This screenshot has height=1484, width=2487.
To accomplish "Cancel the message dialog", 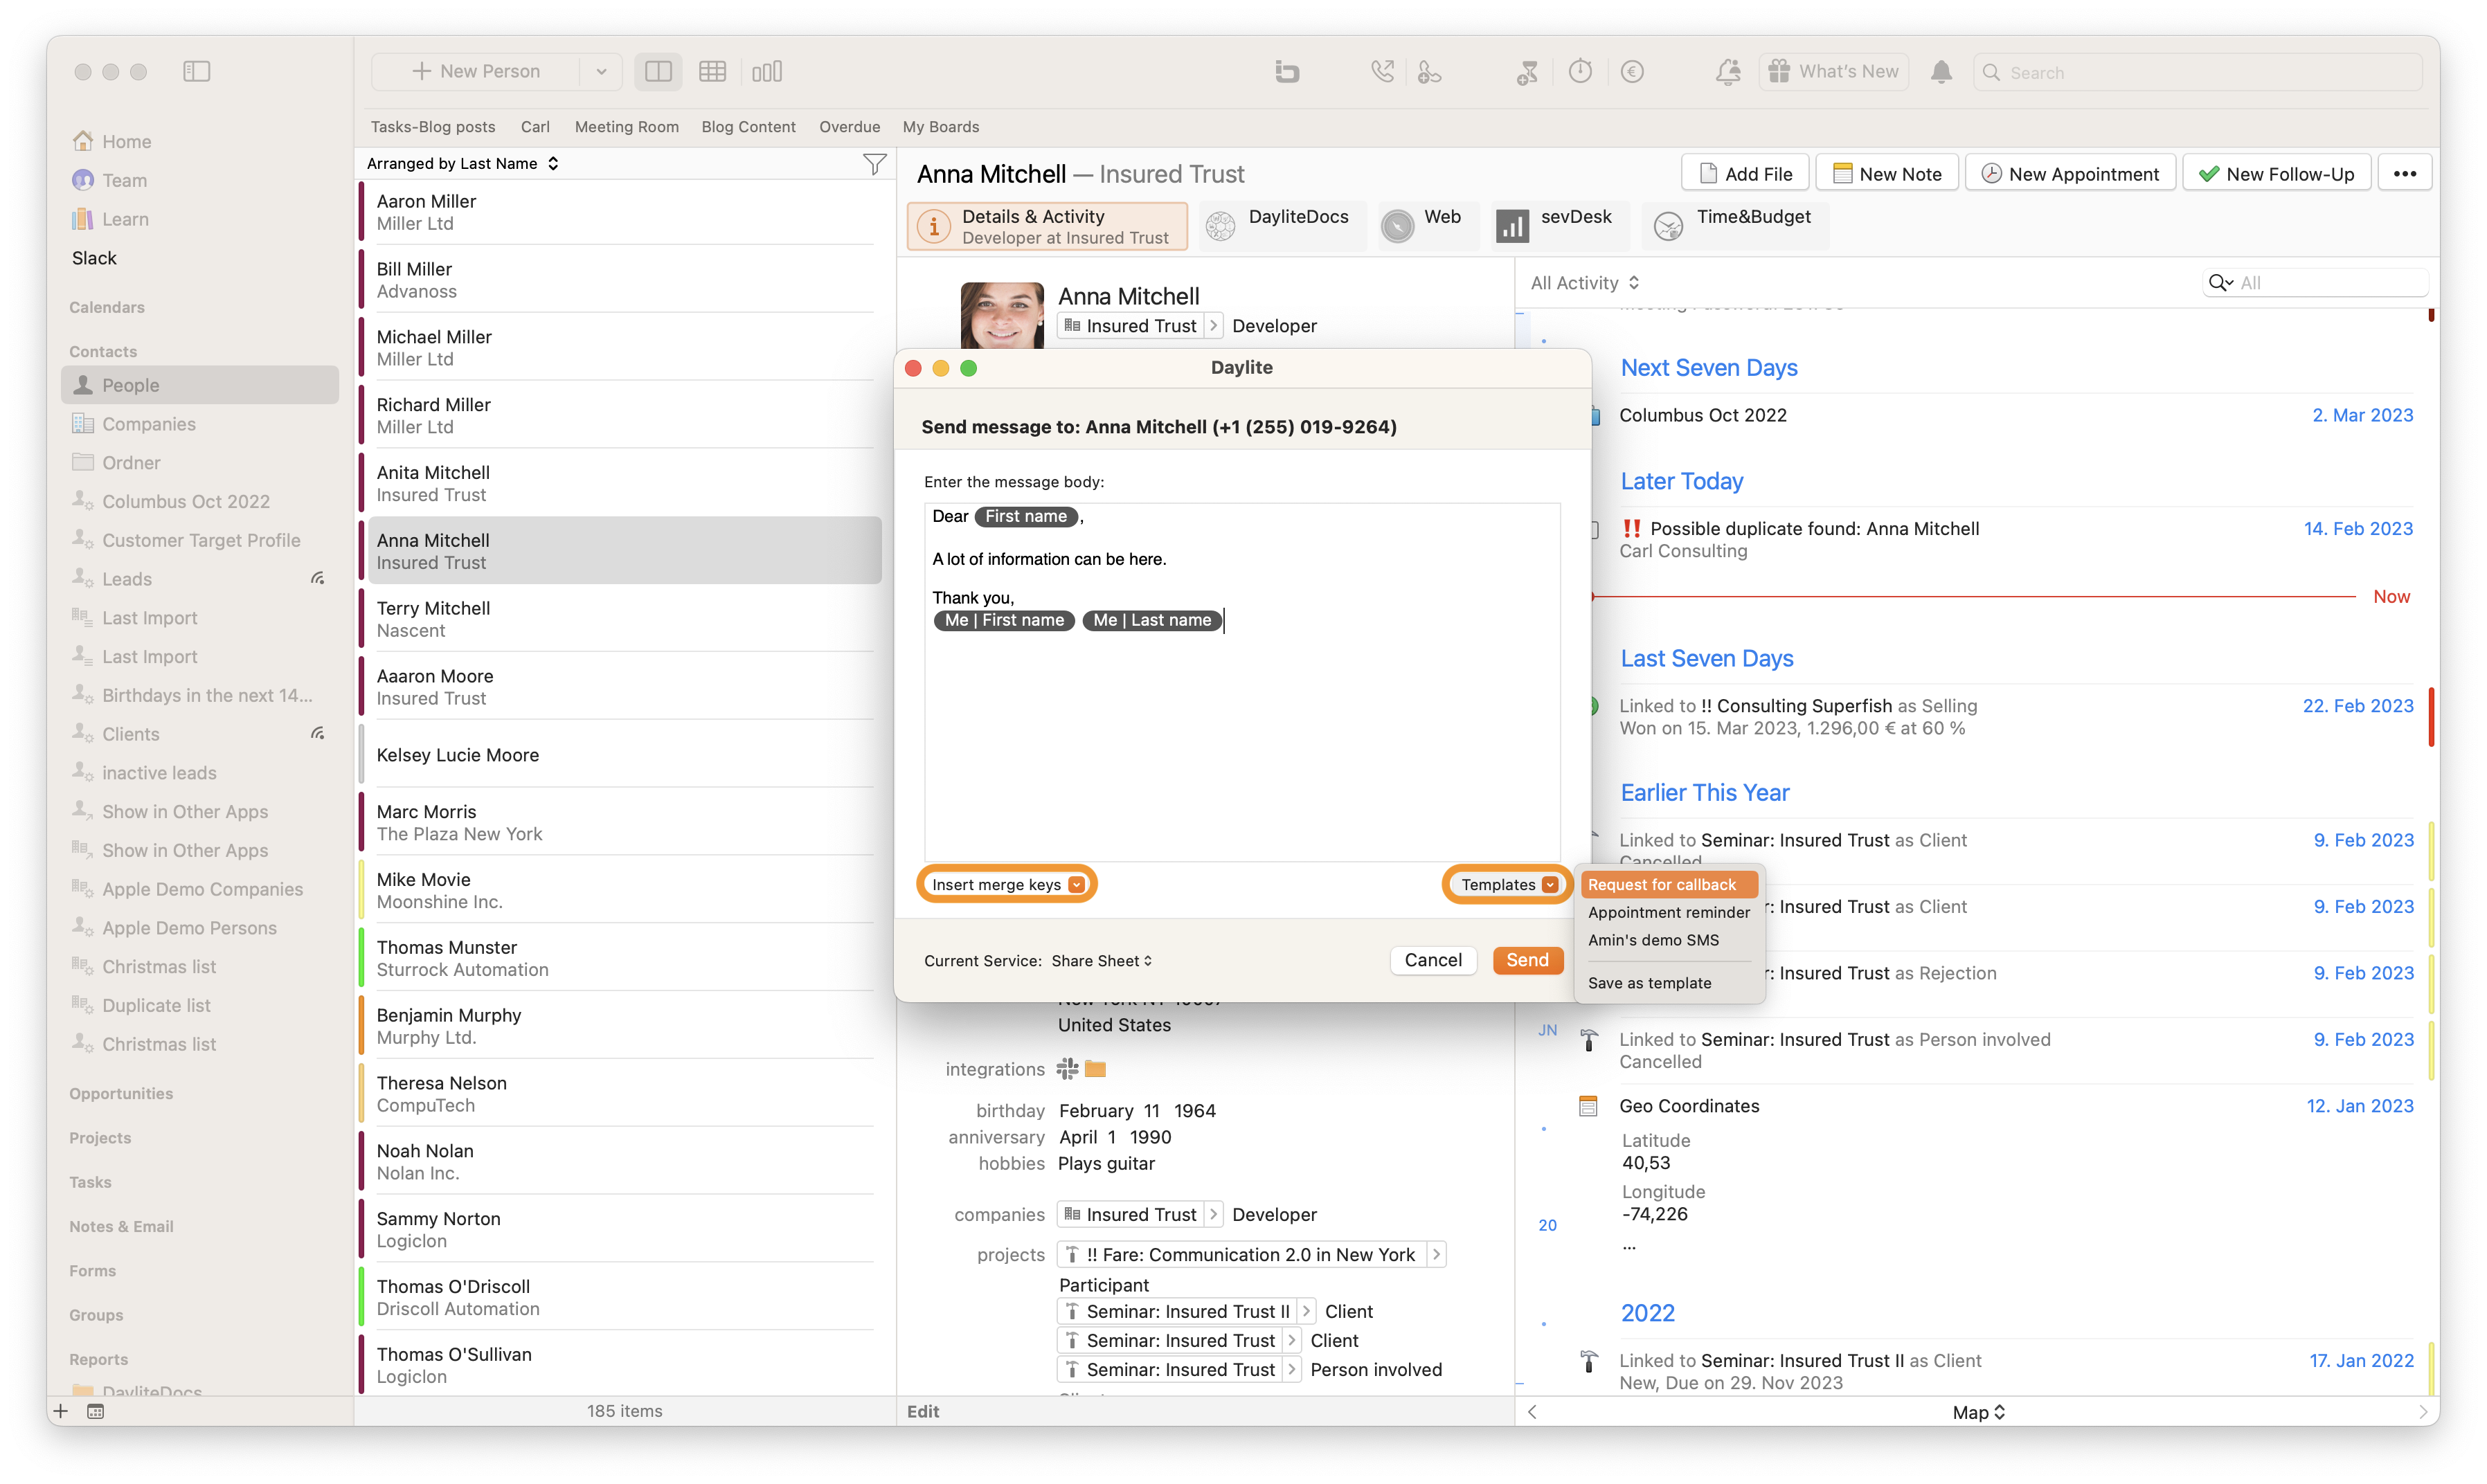I will (1432, 960).
